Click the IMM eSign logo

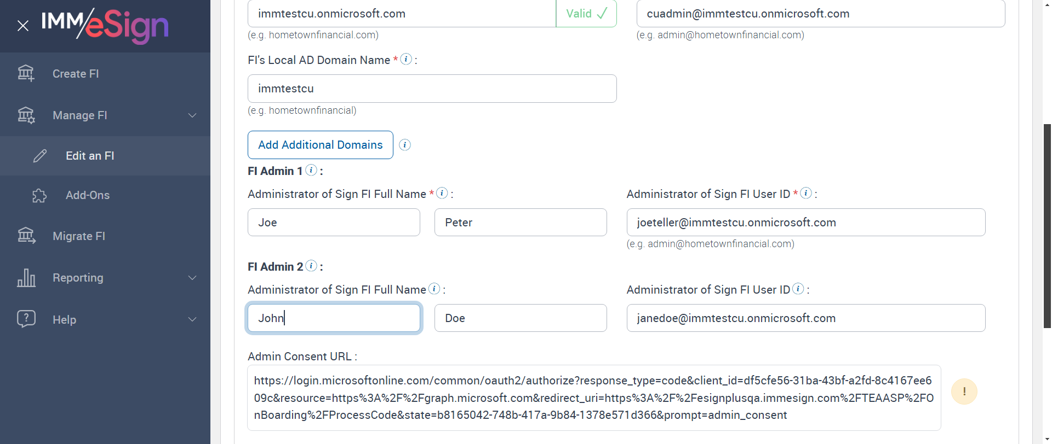[105, 26]
